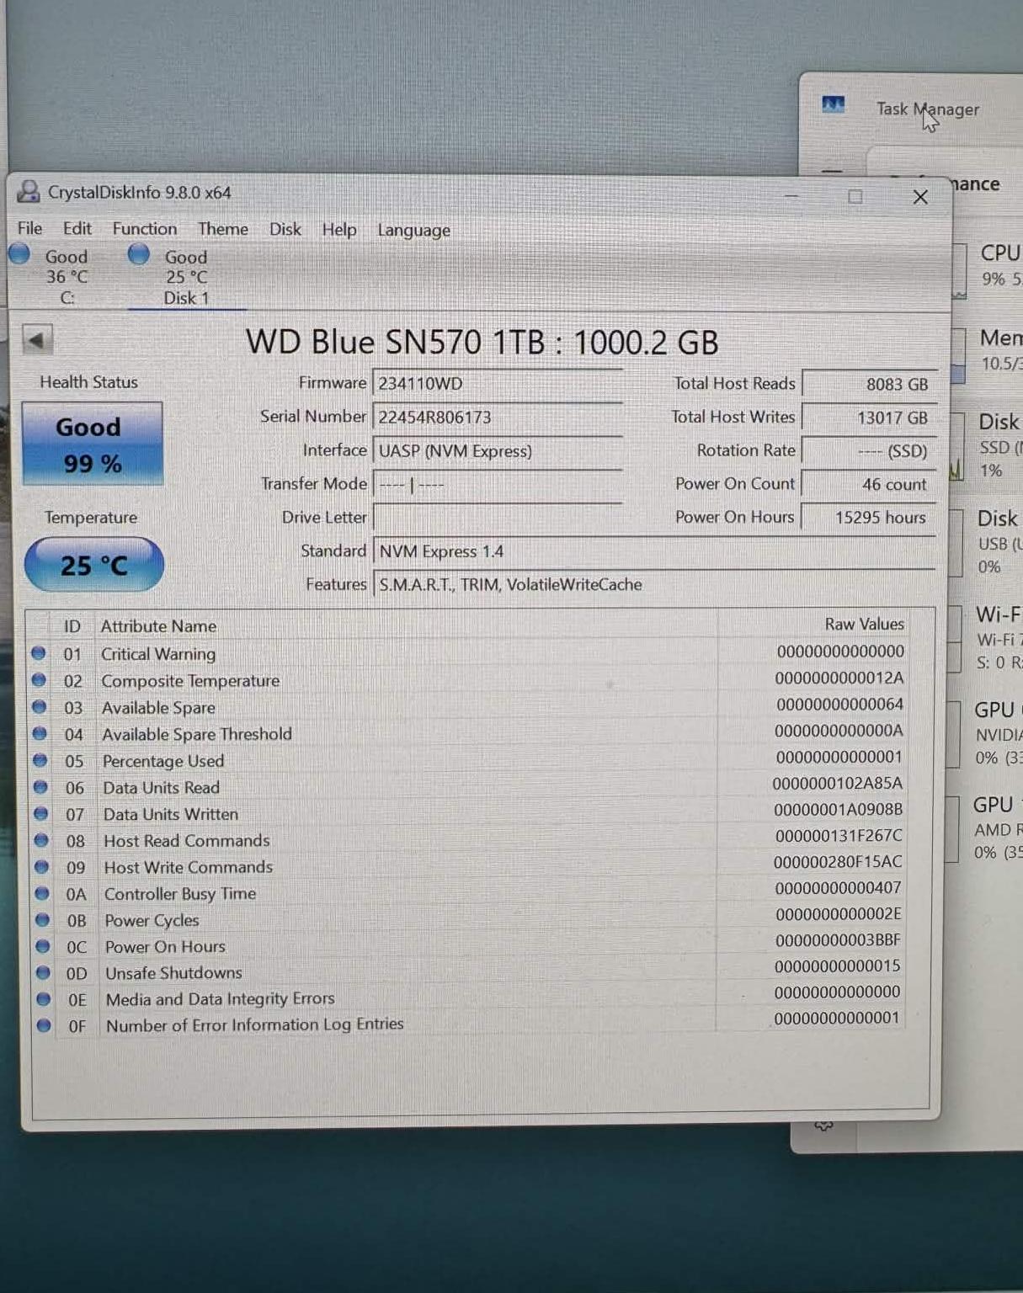The width and height of the screenshot is (1023, 1293).
Task: Open the Language menu
Action: coord(413,230)
